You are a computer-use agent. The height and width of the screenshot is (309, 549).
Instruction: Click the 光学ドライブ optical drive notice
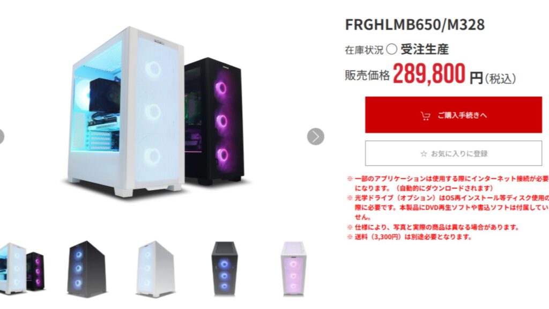click(x=448, y=208)
